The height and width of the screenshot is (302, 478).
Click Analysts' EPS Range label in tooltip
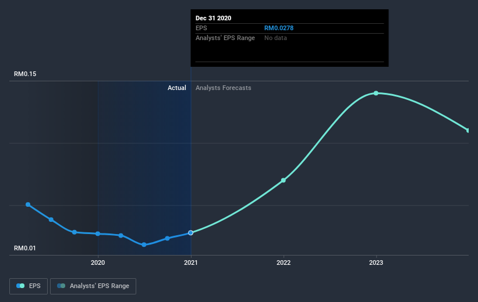pyautogui.click(x=225, y=38)
